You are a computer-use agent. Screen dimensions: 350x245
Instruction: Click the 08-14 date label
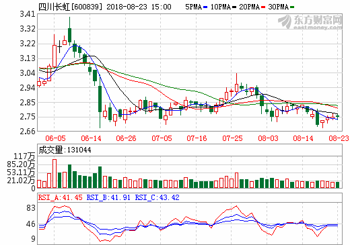(303, 138)
